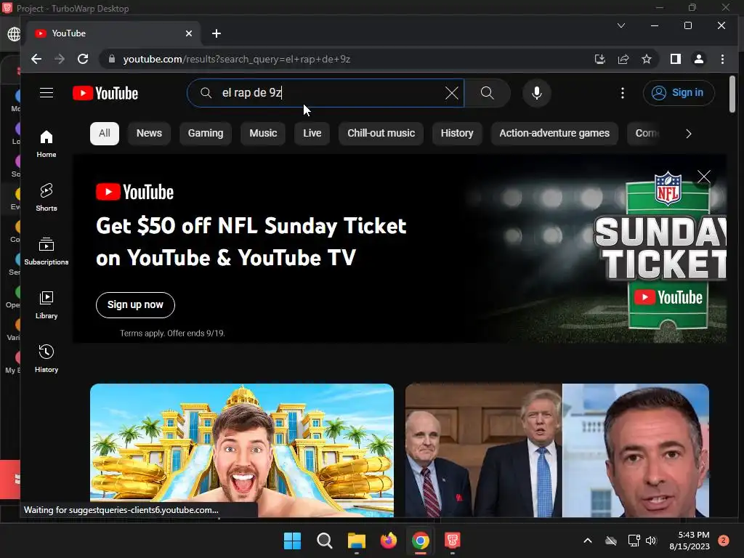Open Shorts from the sidebar
The width and height of the screenshot is (744, 558).
point(46,198)
